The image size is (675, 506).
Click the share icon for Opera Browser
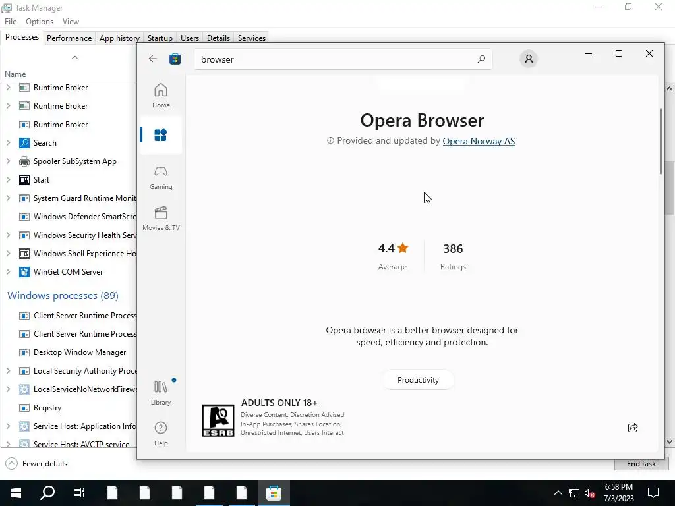click(x=633, y=427)
